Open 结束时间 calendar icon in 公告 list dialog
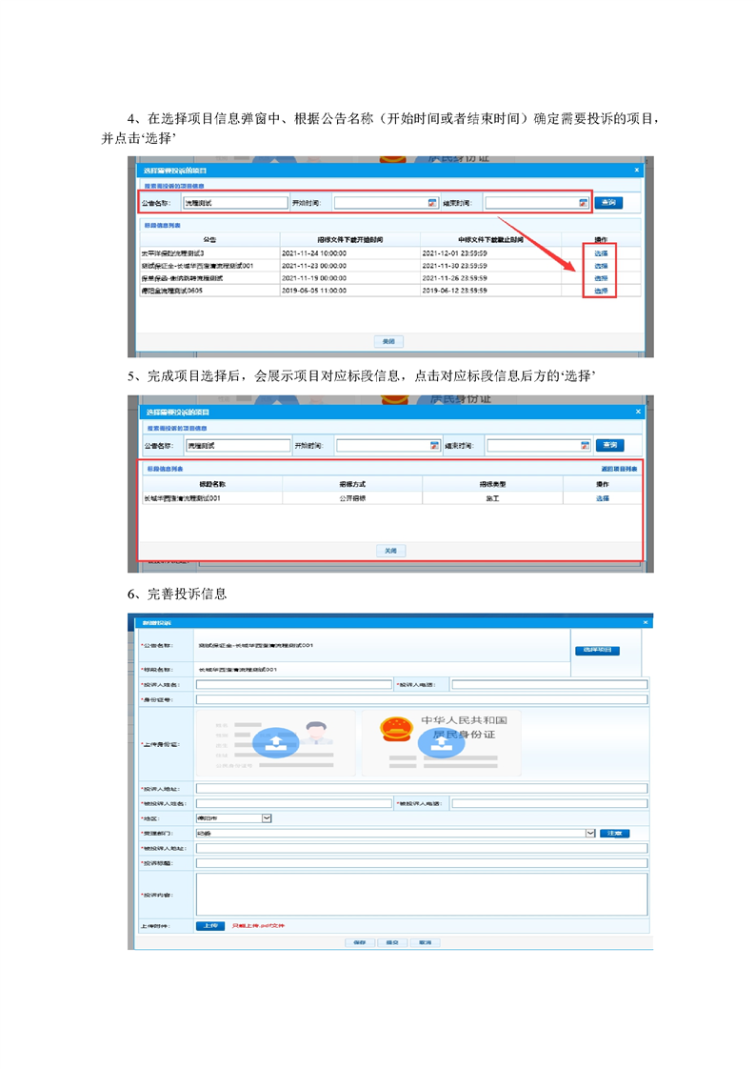This screenshot has height=1069, width=755. 584,203
